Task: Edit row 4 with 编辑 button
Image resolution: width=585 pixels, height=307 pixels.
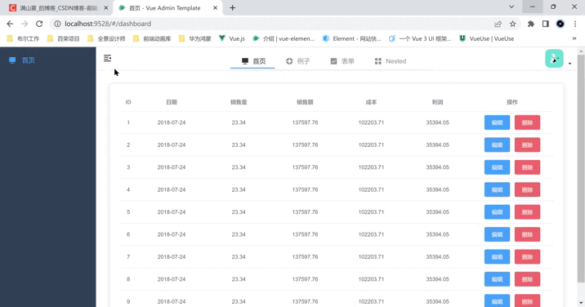Action: click(x=497, y=189)
